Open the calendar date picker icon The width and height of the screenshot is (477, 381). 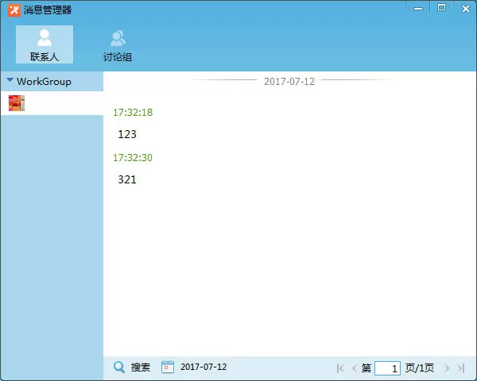[x=167, y=367]
